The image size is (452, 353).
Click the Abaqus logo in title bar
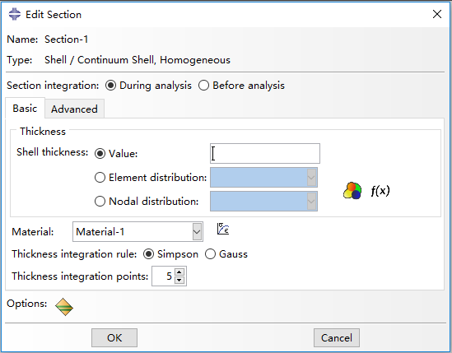tap(15, 14)
